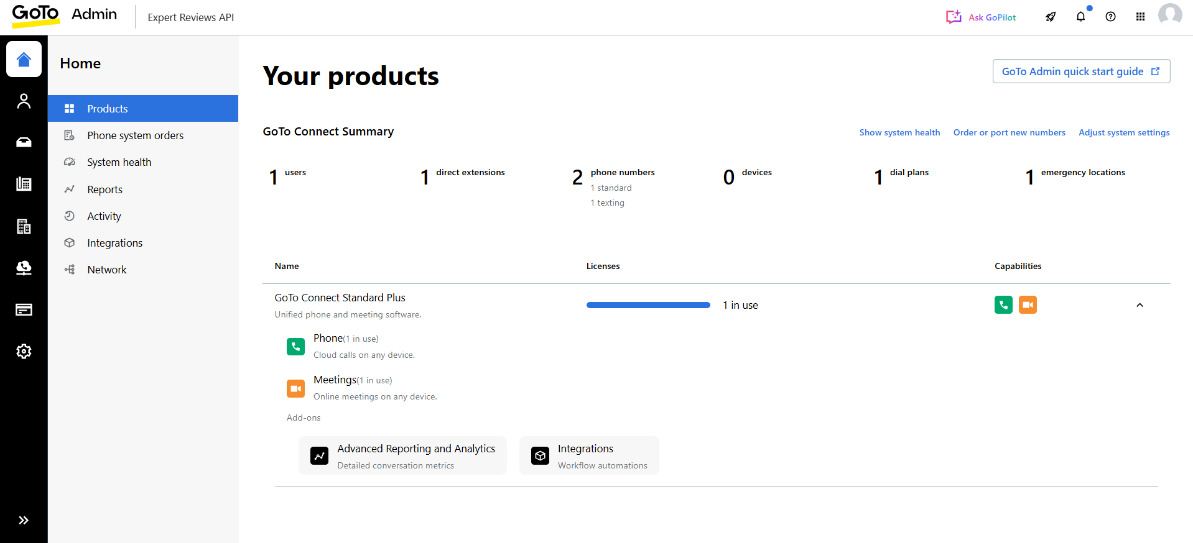The width and height of the screenshot is (1193, 543).
Task: Select Integrations in the sidebar menu
Action: coord(143,243)
